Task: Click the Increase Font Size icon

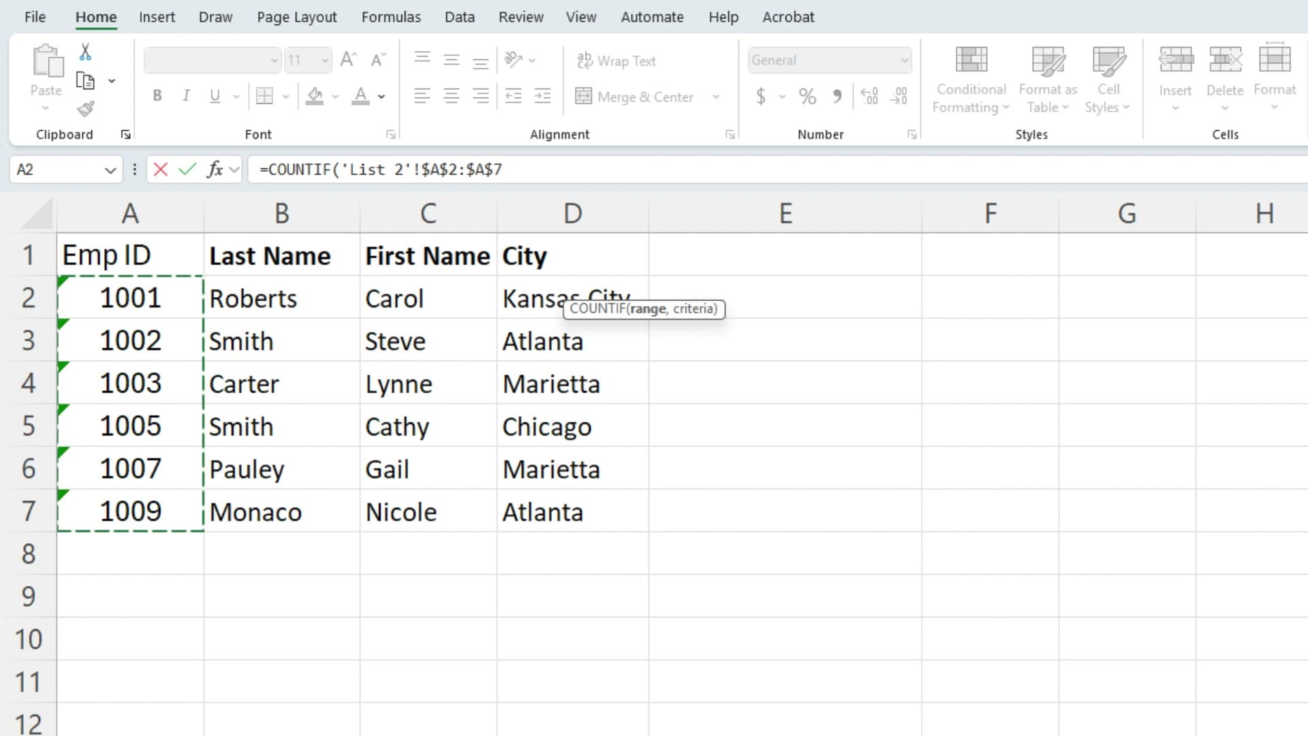Action: point(348,59)
